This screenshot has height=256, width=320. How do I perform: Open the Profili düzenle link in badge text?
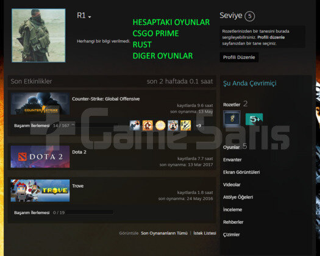click(271, 37)
